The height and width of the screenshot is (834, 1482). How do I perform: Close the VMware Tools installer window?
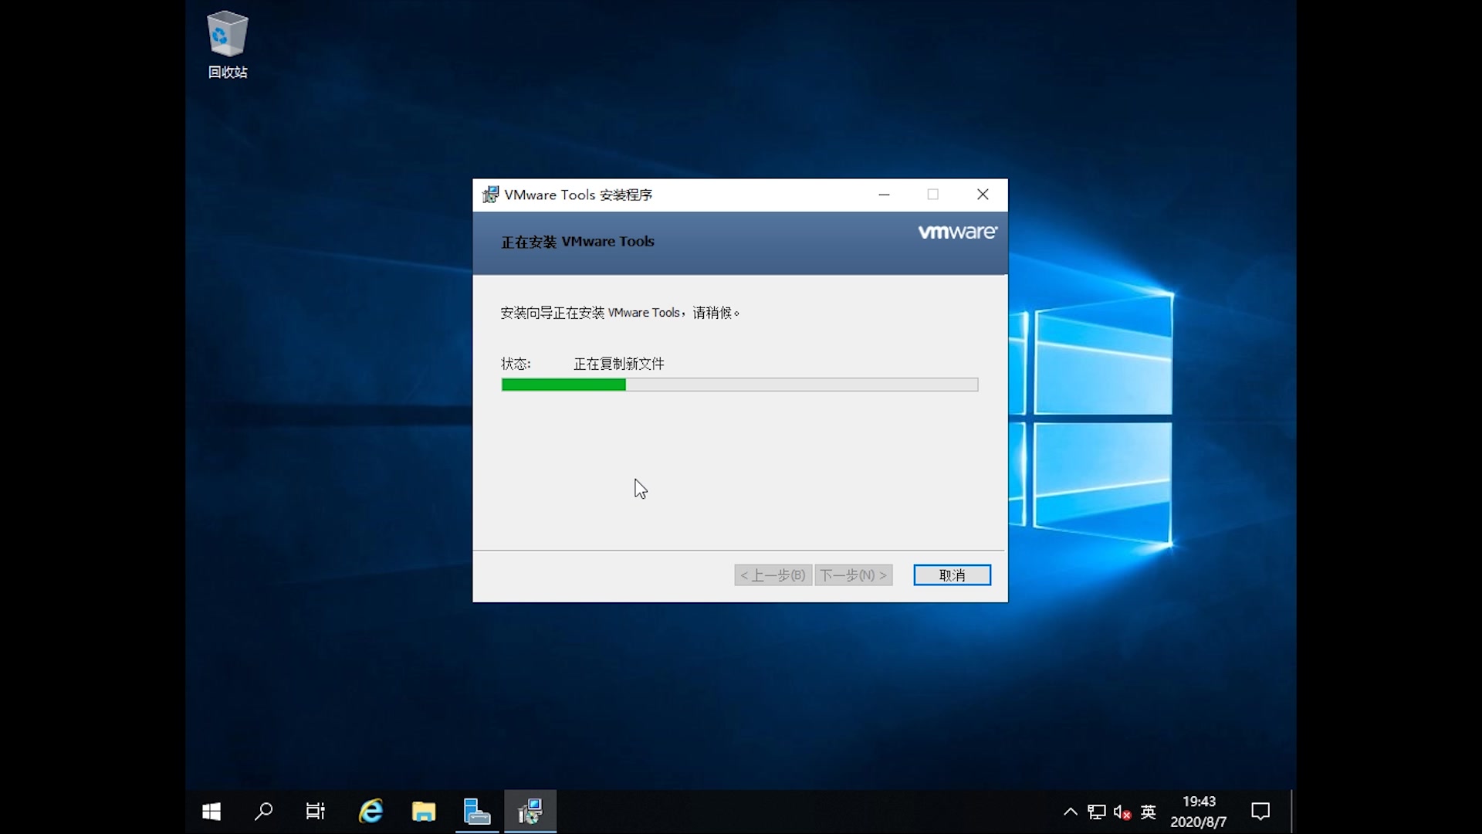983,195
